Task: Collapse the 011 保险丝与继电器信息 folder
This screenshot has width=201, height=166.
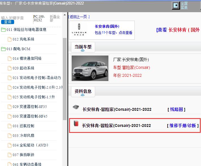Action: pos(3,29)
